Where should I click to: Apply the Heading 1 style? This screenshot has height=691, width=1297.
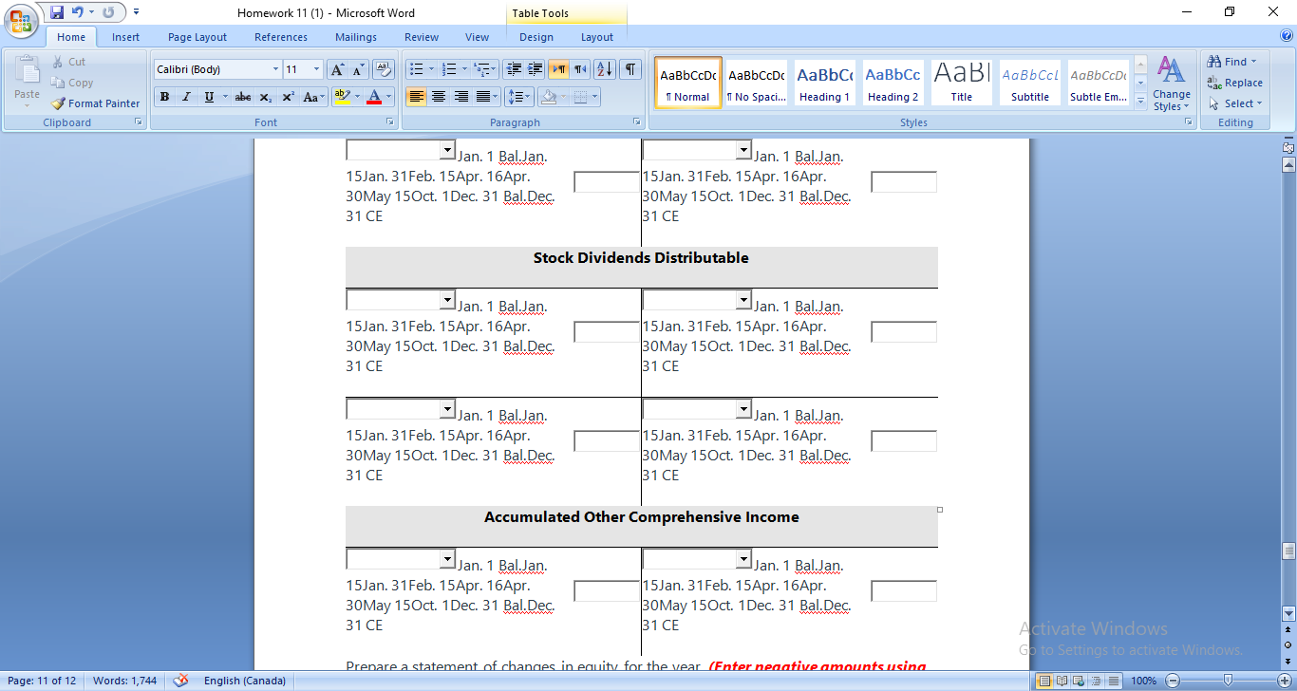pos(824,83)
